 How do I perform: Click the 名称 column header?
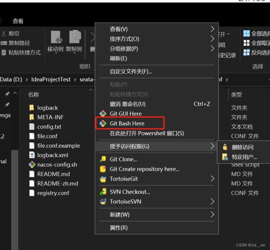click(x=33, y=95)
